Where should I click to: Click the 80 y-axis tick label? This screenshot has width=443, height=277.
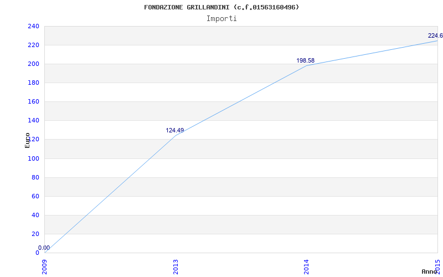[35, 177]
